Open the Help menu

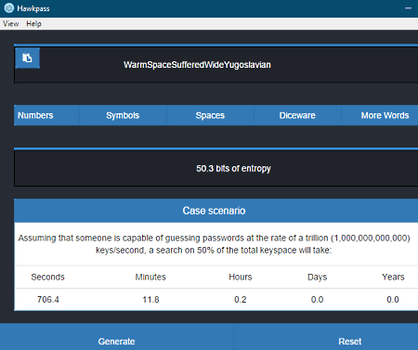[33, 24]
